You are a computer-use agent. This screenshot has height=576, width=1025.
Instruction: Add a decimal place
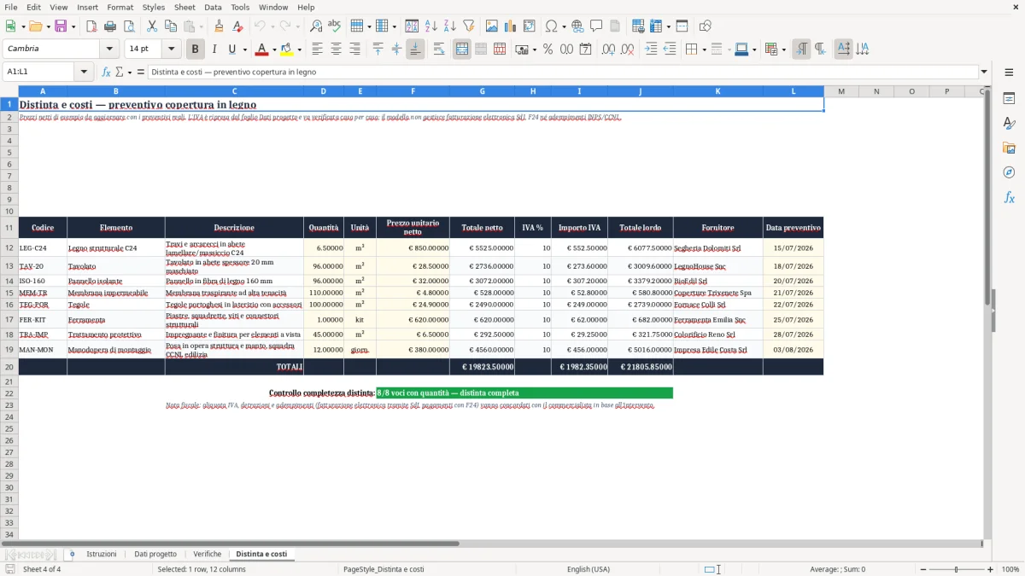point(608,49)
